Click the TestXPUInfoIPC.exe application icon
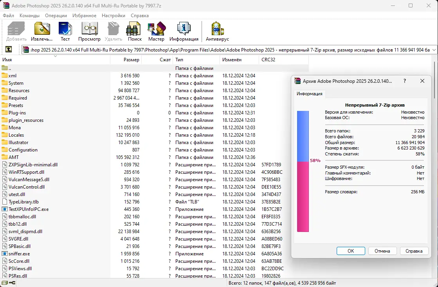This screenshot has width=438, height=287. click(x=4, y=209)
